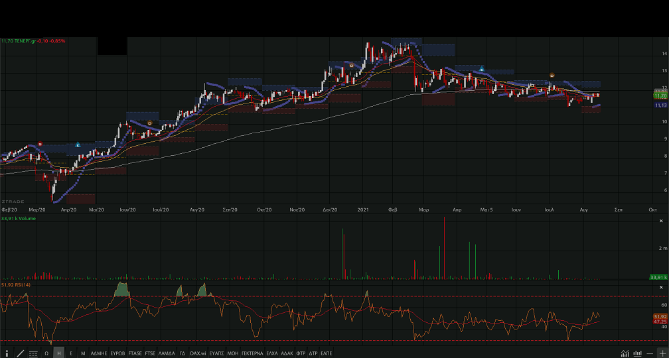Switch to hourly Ω timeframe
The width and height of the screenshot is (669, 358).
[x=46, y=353]
